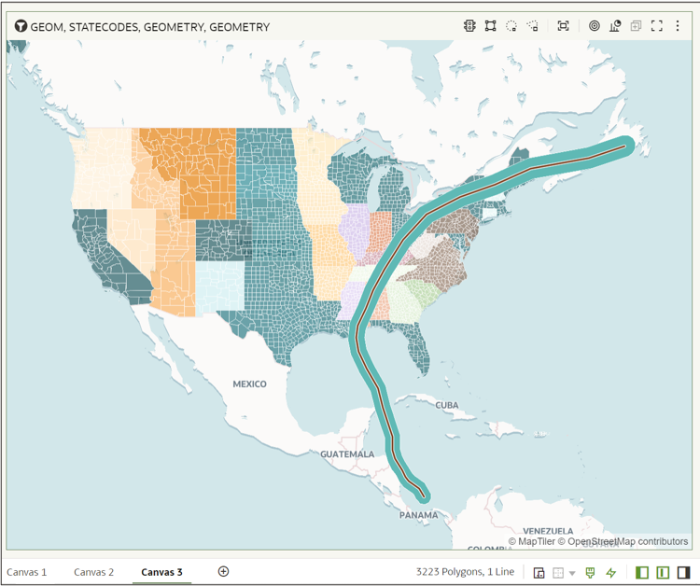
Task: Click the duplicate/add visualization icon
Action: point(636,26)
